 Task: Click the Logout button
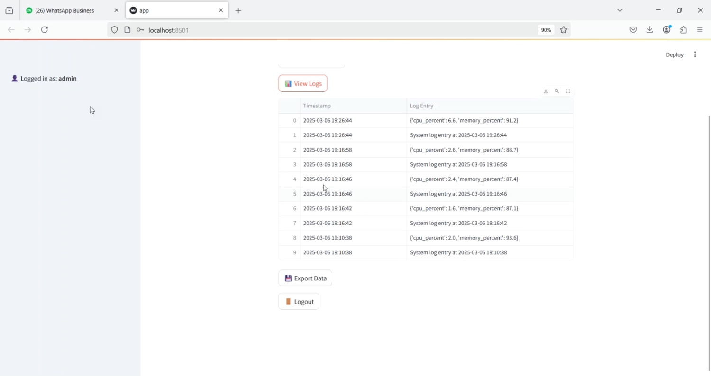tap(299, 302)
